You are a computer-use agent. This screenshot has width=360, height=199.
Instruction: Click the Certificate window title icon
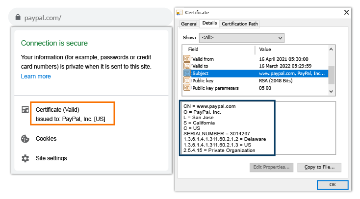point(180,13)
